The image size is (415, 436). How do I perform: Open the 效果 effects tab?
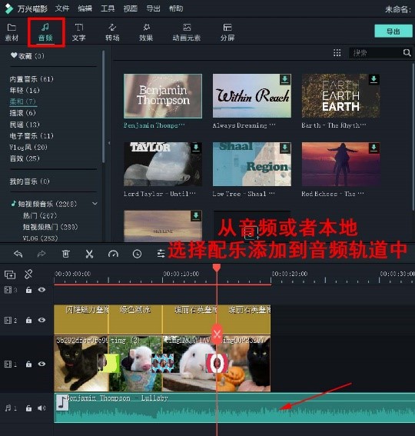(146, 32)
